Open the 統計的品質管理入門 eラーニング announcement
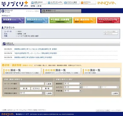This screenshot has height=116, width=123. pos(36,53)
